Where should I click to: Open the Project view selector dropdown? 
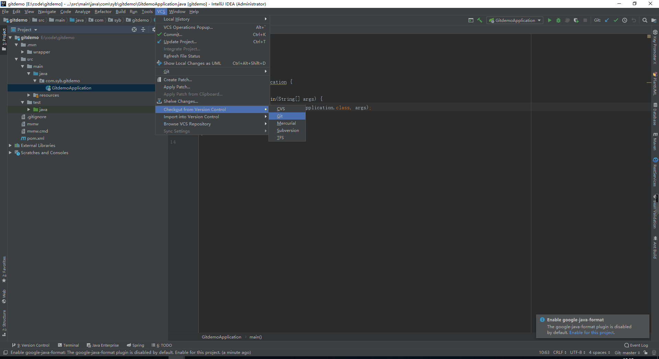[24, 30]
